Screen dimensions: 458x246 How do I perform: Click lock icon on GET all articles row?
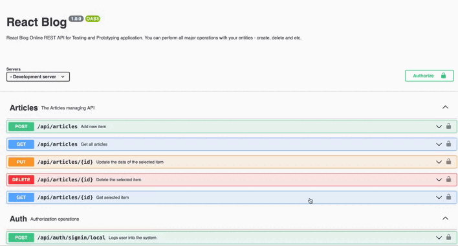(x=448, y=144)
